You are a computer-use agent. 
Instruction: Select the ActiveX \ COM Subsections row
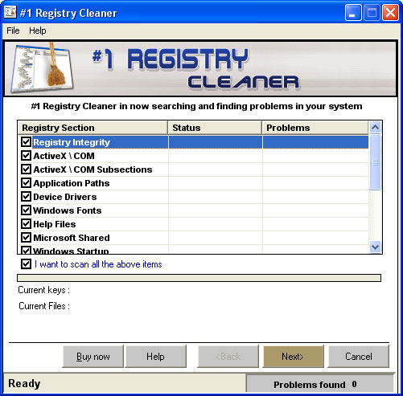[x=193, y=169]
